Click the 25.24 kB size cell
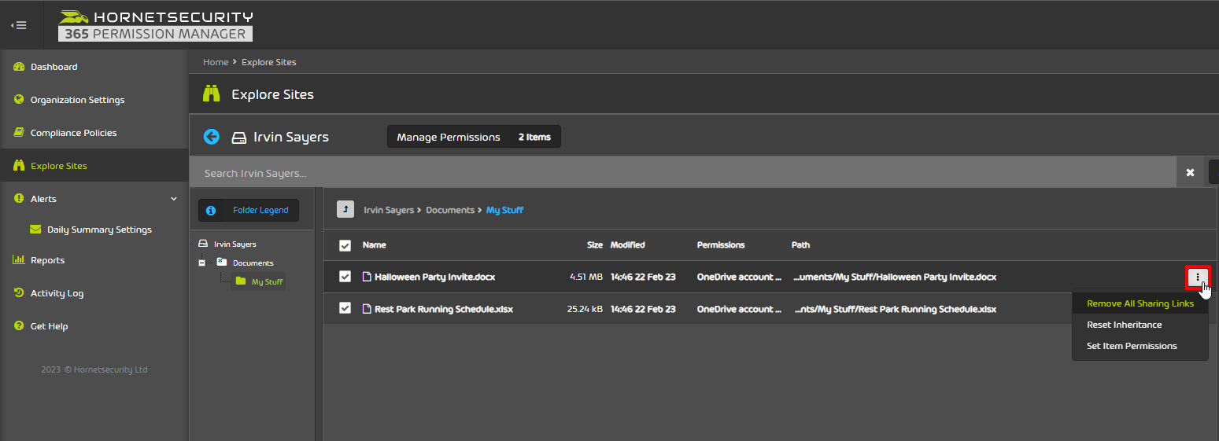 click(x=585, y=309)
